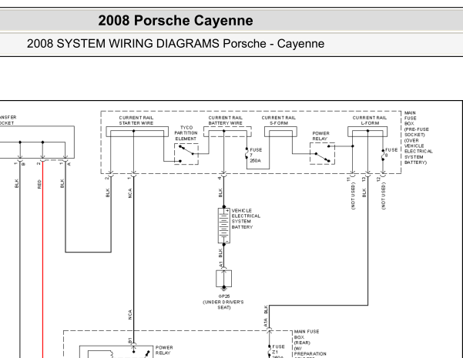Click the "VEHICLE ELECTRICAL SYSTEM BATTERY" label beside battery symbol
The height and width of the screenshot is (358, 463).
(246, 219)
